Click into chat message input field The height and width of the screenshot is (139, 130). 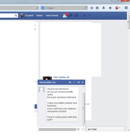point(57,129)
